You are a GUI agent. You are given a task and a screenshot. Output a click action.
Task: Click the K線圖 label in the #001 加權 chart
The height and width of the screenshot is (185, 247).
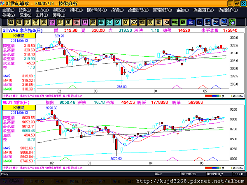(19, 108)
